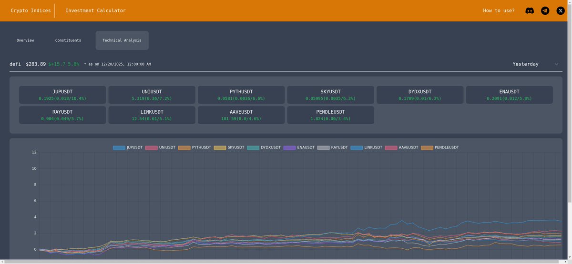Switch to the Overview tab
Image resolution: width=572 pixels, height=264 pixels.
point(25,40)
